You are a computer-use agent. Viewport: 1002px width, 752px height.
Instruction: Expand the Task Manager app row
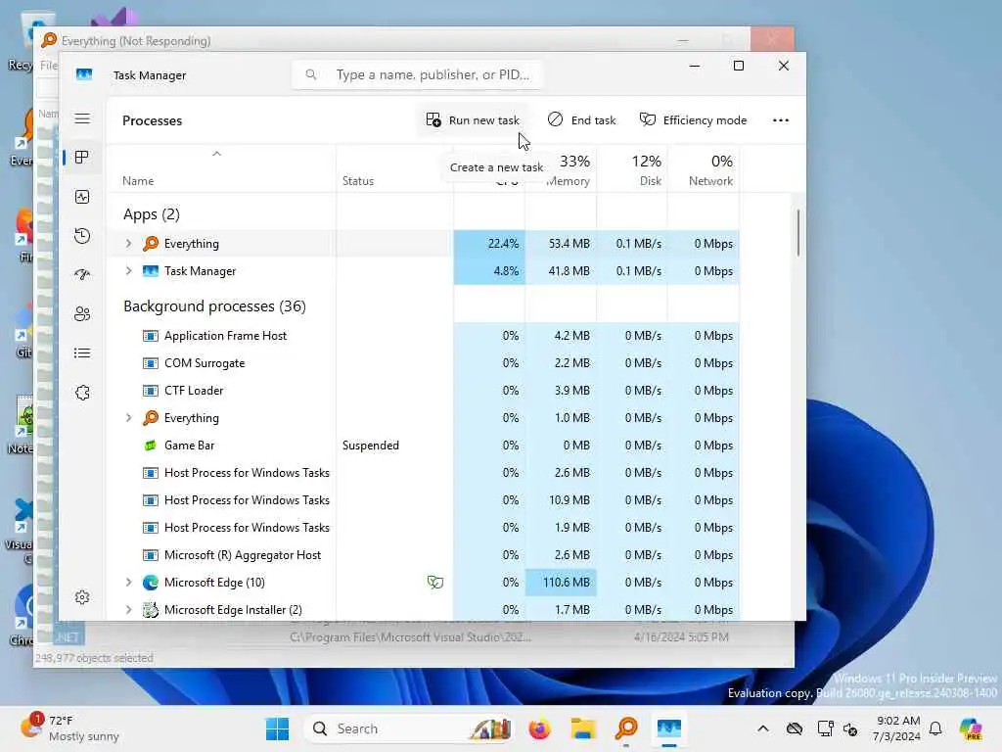pyautogui.click(x=128, y=271)
